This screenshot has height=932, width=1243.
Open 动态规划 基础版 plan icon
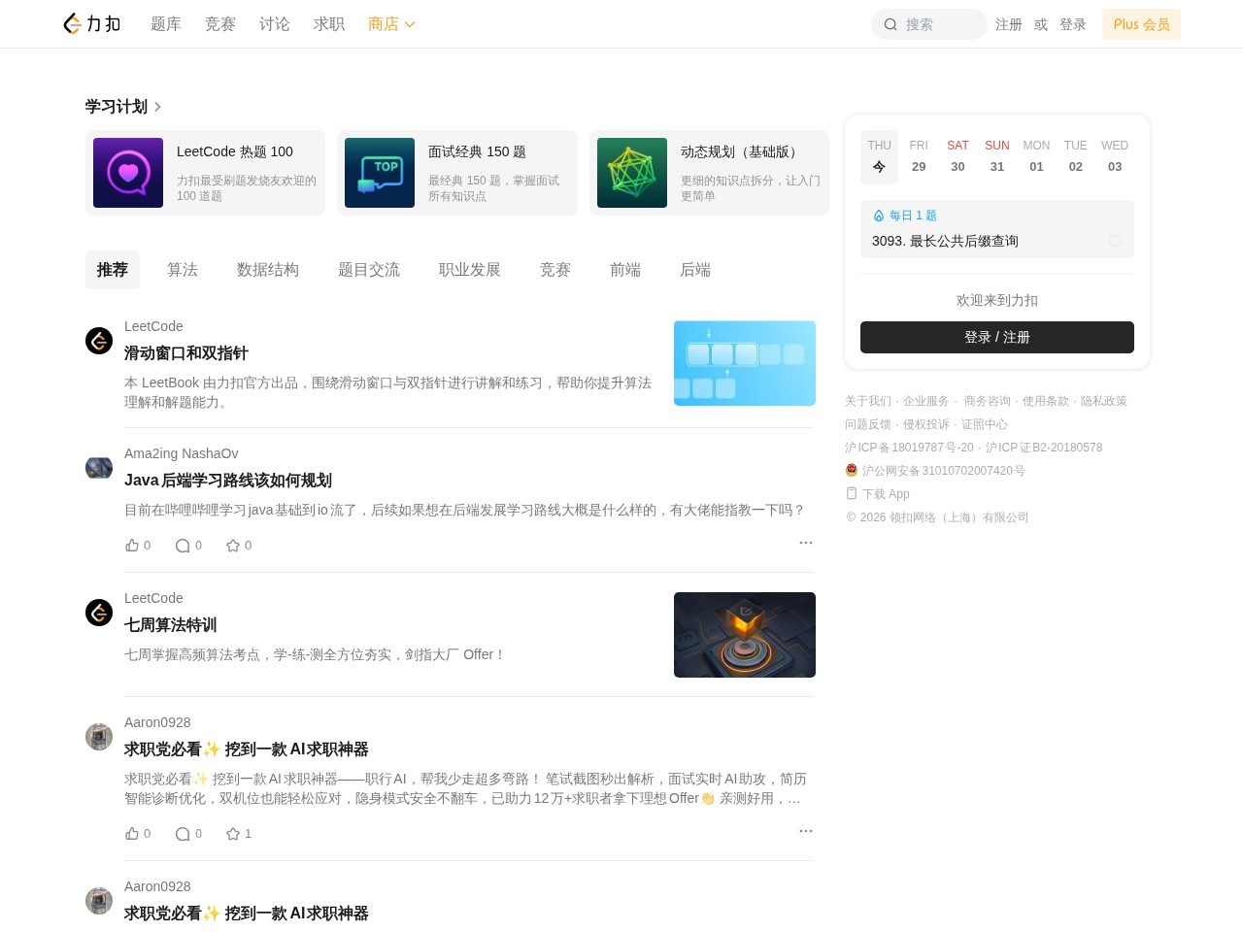click(x=632, y=173)
